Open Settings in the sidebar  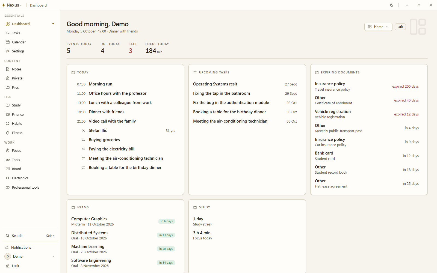tap(30, 51)
